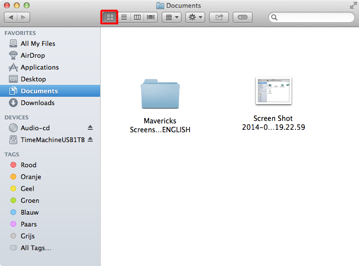Filter by the Paars tag
This screenshot has width=359, height=266.
[50, 225]
